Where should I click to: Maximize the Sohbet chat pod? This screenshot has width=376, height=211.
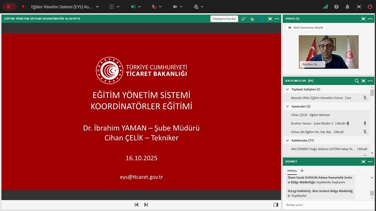click(363, 161)
